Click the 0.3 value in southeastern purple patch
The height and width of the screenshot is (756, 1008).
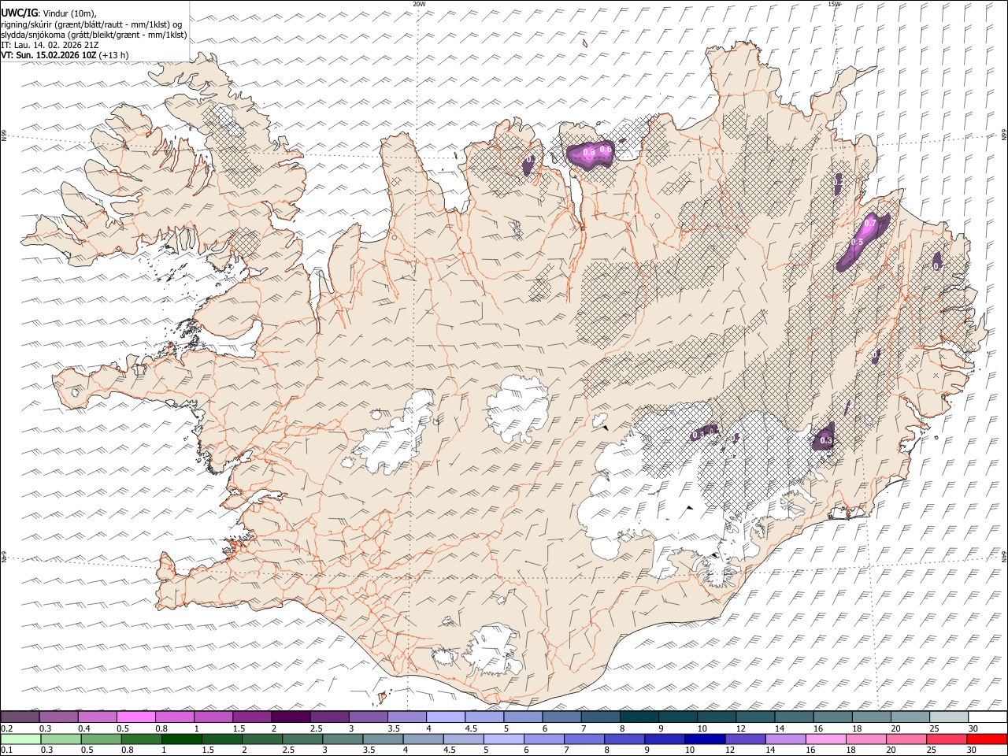point(825,441)
